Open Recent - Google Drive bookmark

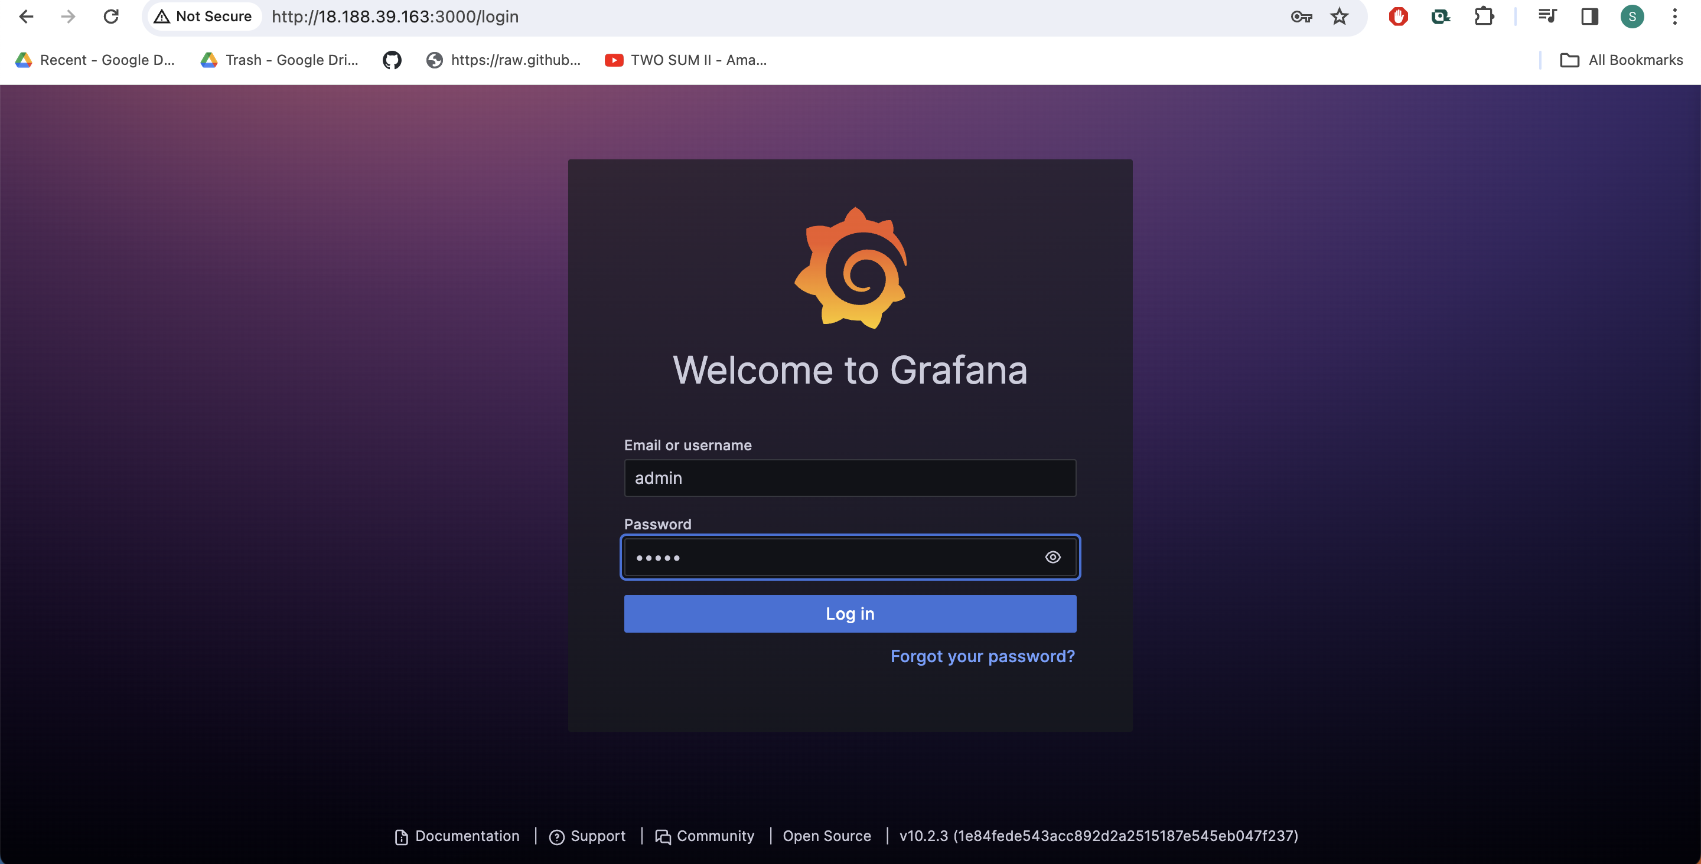(x=95, y=60)
